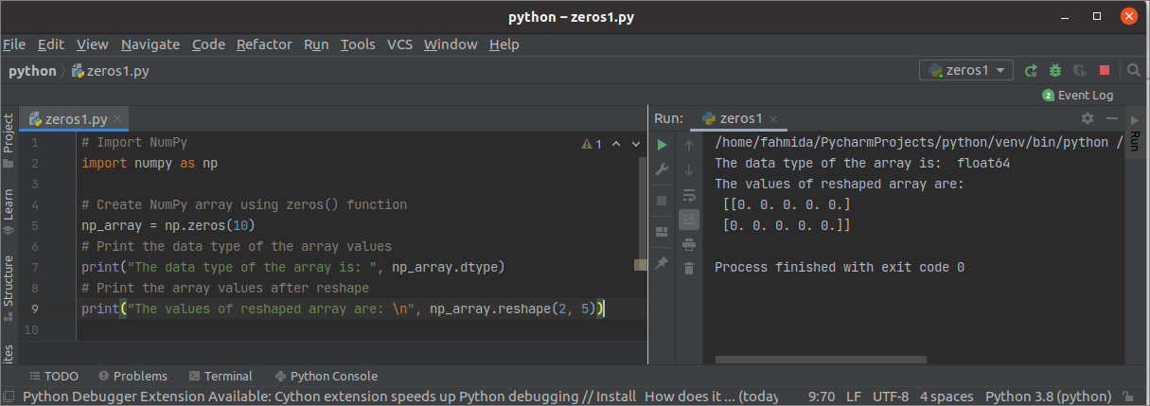
Task: Switch to the Terminal tool window tab
Action: coord(221,376)
